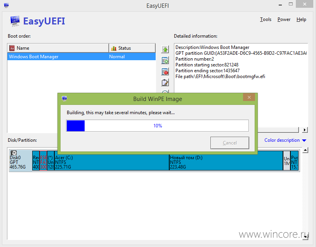Select the grey Un 1M partition
This screenshot has height=247, width=316.
coord(286,160)
